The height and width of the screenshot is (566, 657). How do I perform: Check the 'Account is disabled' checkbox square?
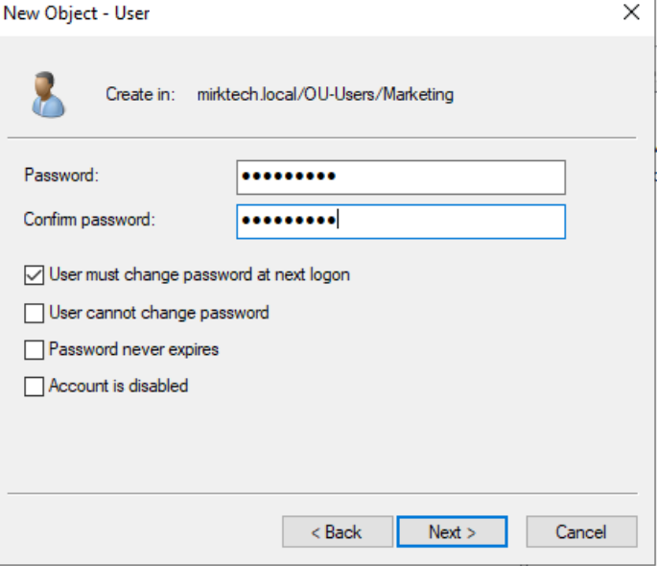(x=35, y=387)
